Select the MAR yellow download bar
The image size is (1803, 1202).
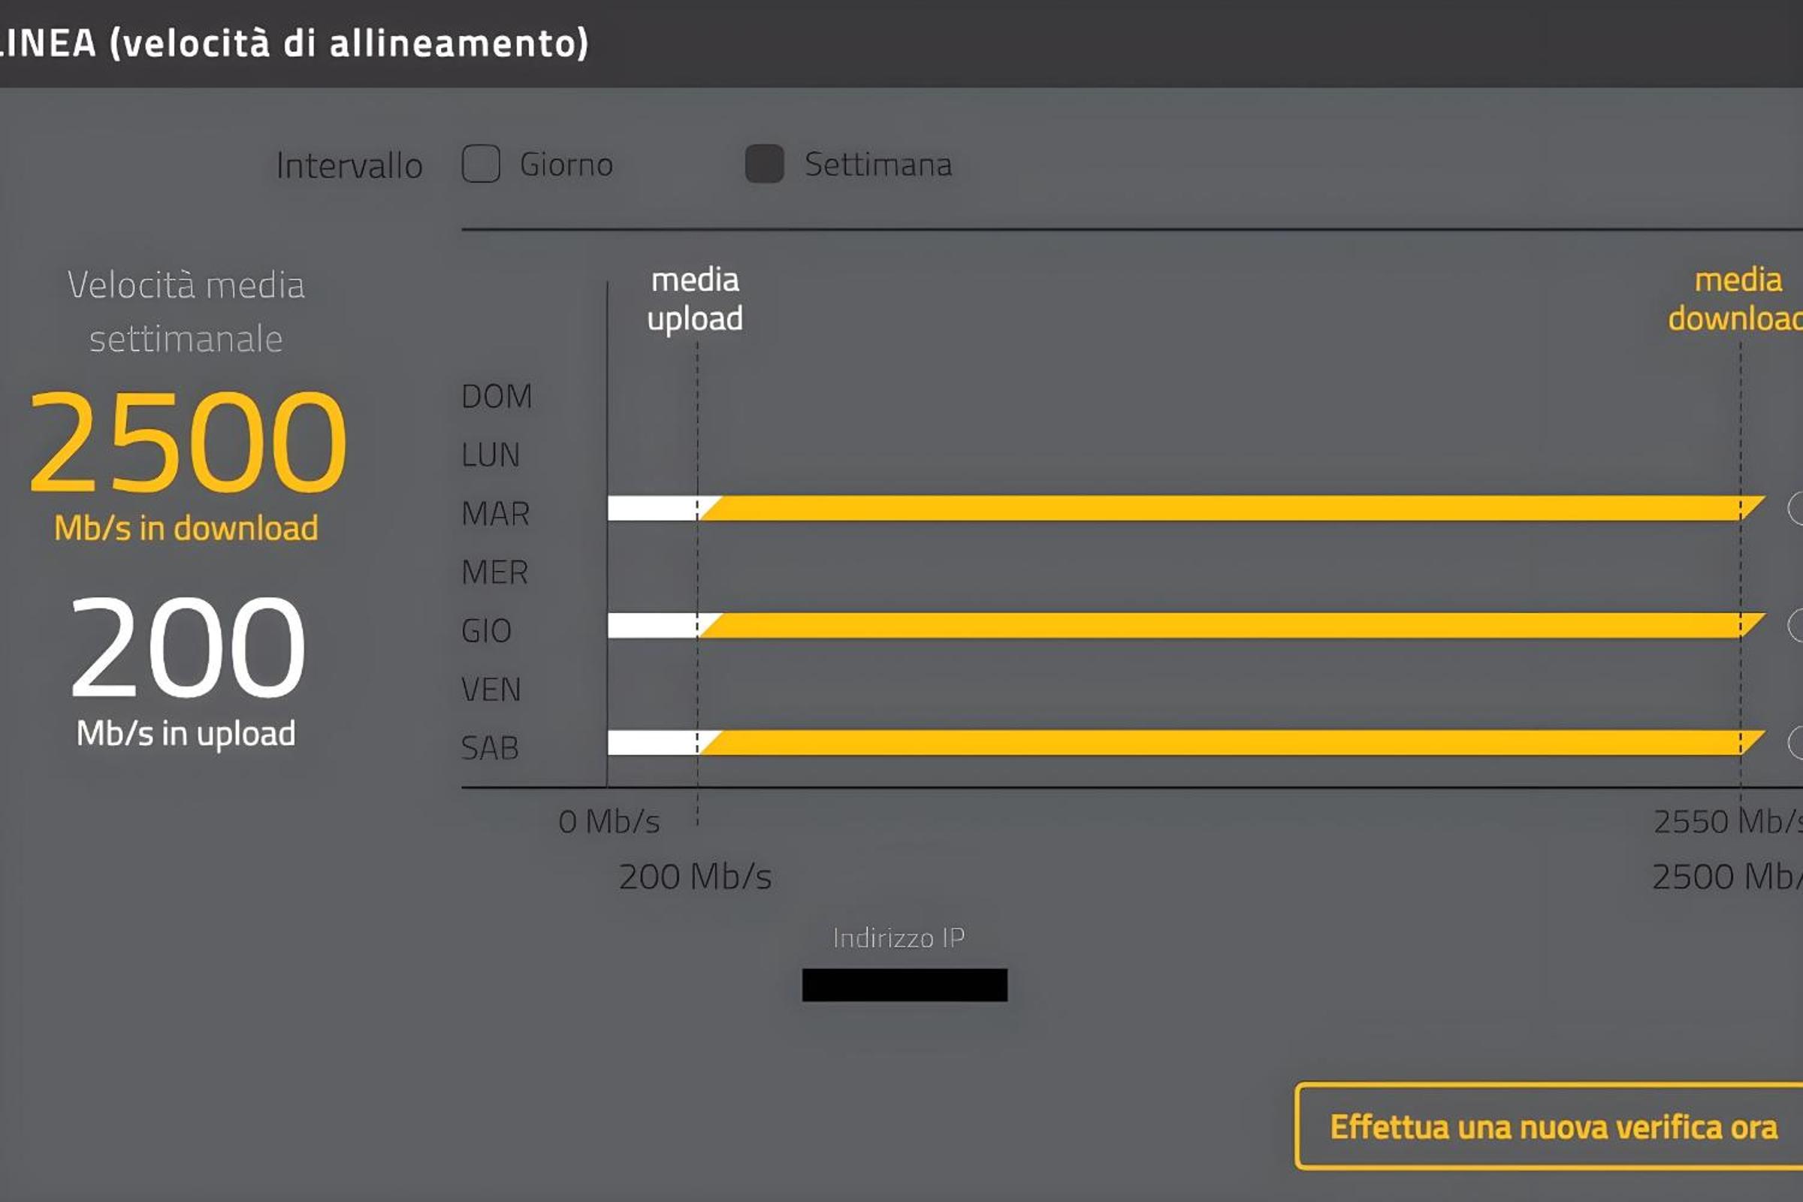[x=1232, y=509]
